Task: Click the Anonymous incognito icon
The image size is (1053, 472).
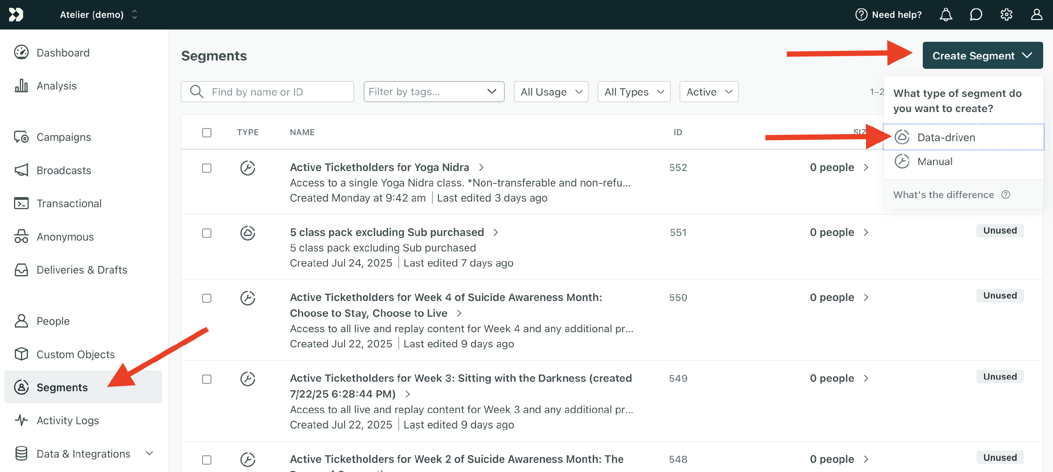Action: 21,236
